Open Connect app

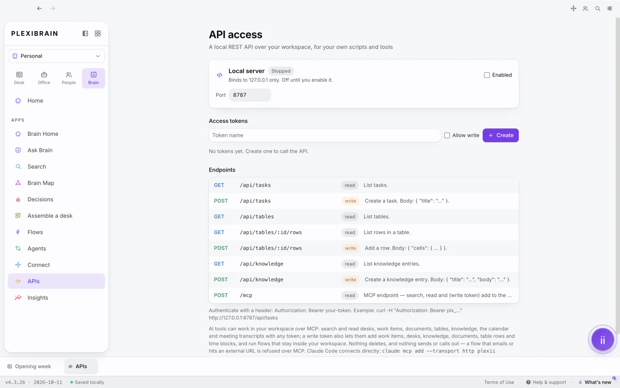56,265
